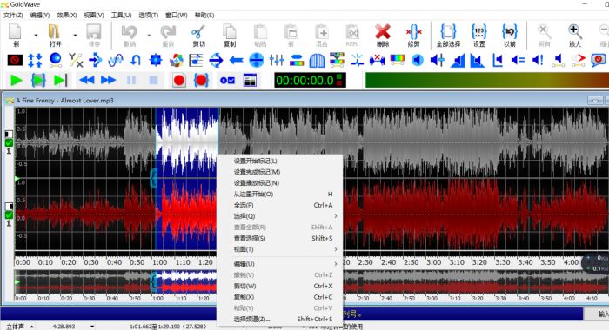Image resolution: width=609 pixels, height=330 pixels.
Task: Open the dropdown arrow next to the Open (打开) button
Action: [75, 36]
